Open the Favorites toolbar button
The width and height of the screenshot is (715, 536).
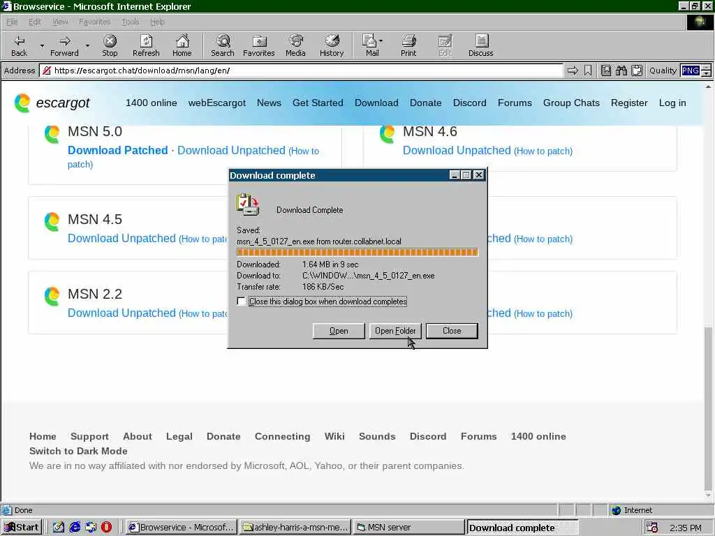coord(259,45)
